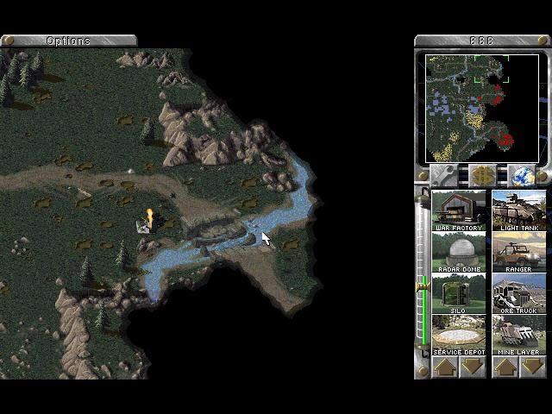Click the green power level bar
The image size is (552, 414).
424,310
